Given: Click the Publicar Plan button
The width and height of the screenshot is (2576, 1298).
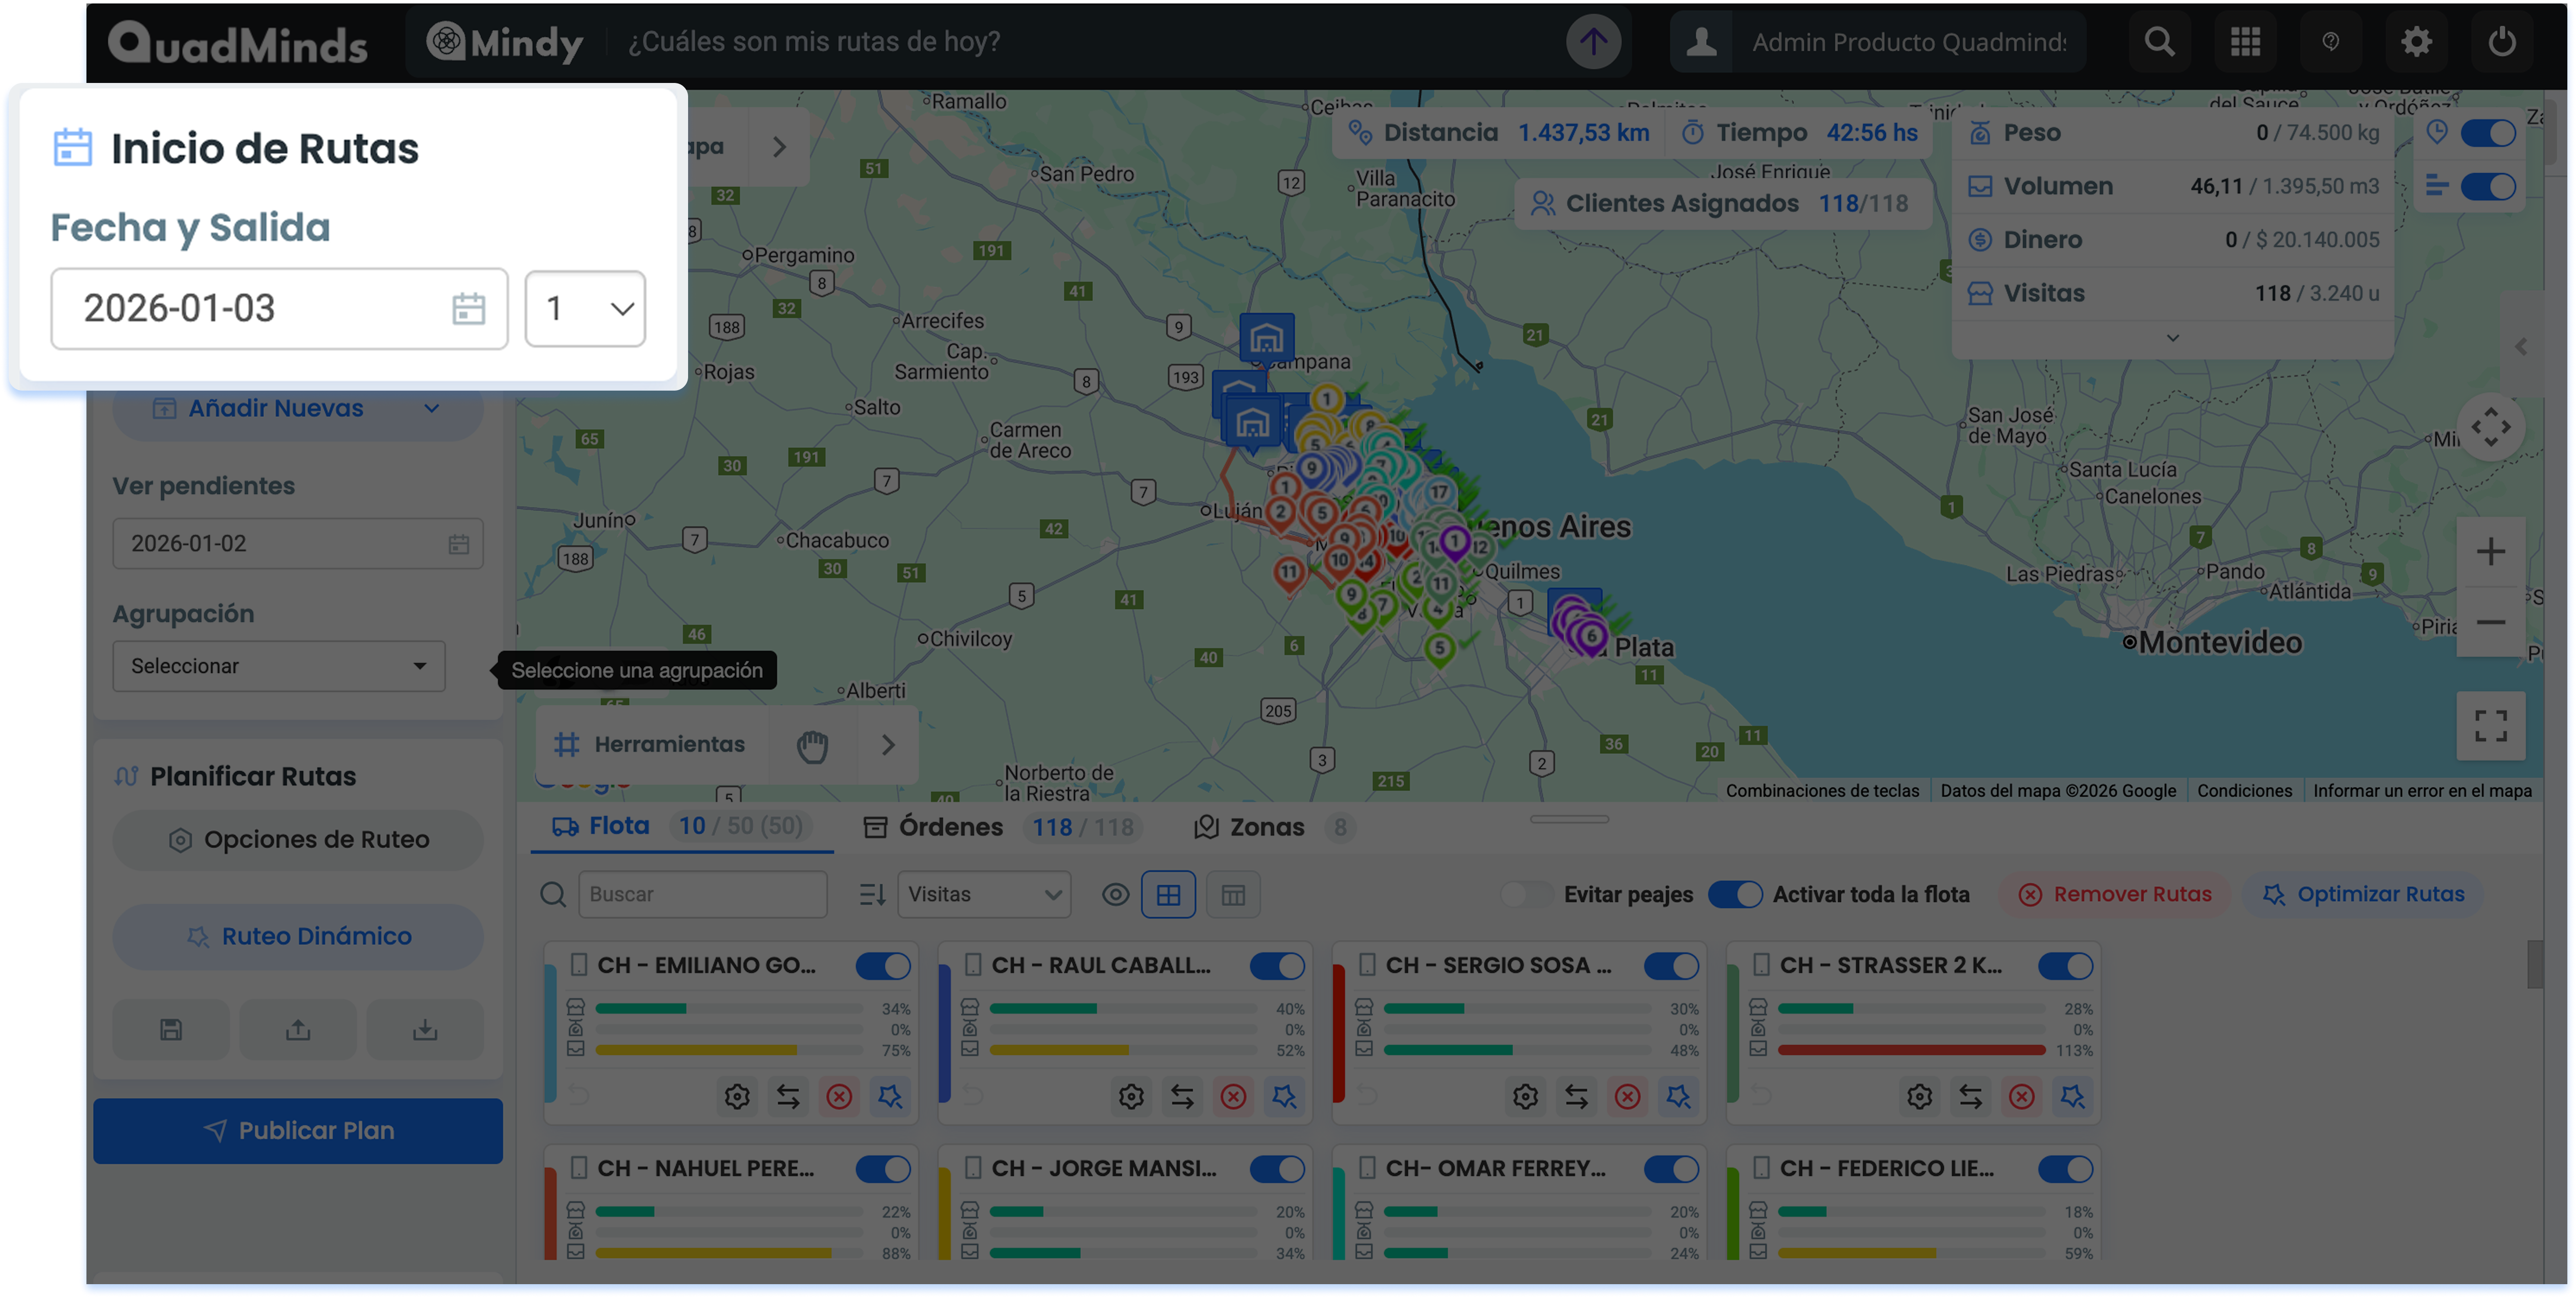Looking at the screenshot, I should click(x=298, y=1131).
